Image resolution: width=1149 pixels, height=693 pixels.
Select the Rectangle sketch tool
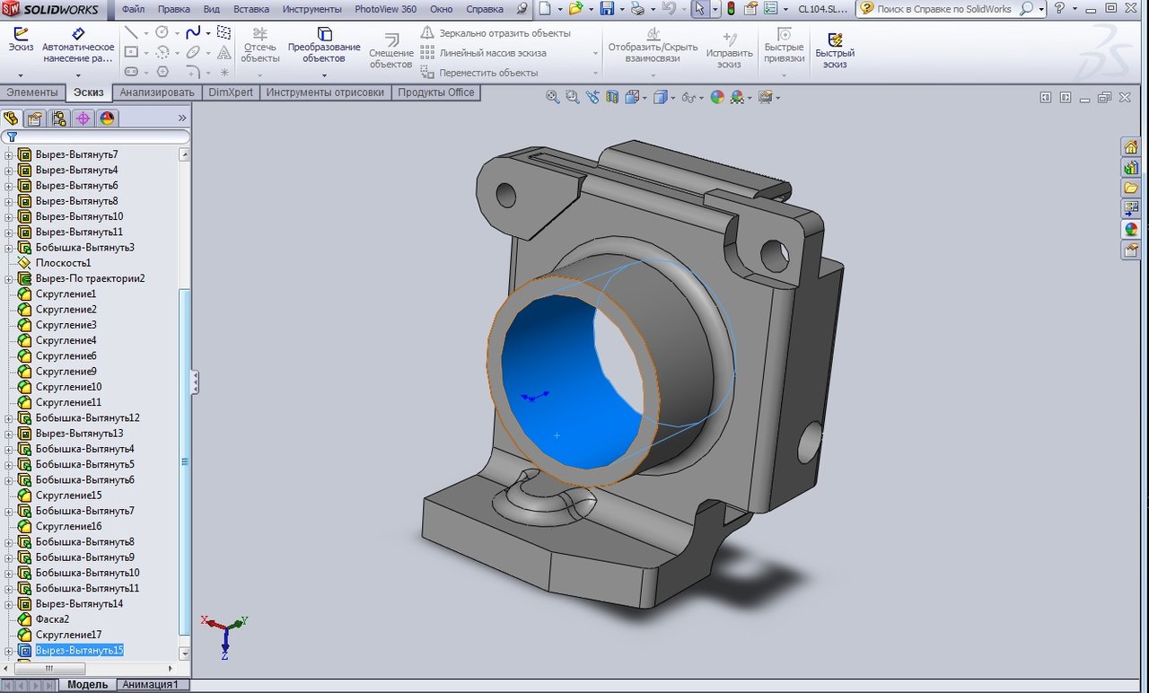point(131,52)
